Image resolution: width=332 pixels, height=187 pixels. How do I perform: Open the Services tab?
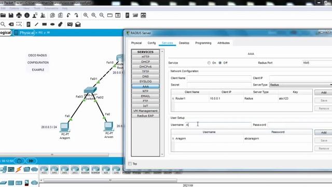click(167, 43)
